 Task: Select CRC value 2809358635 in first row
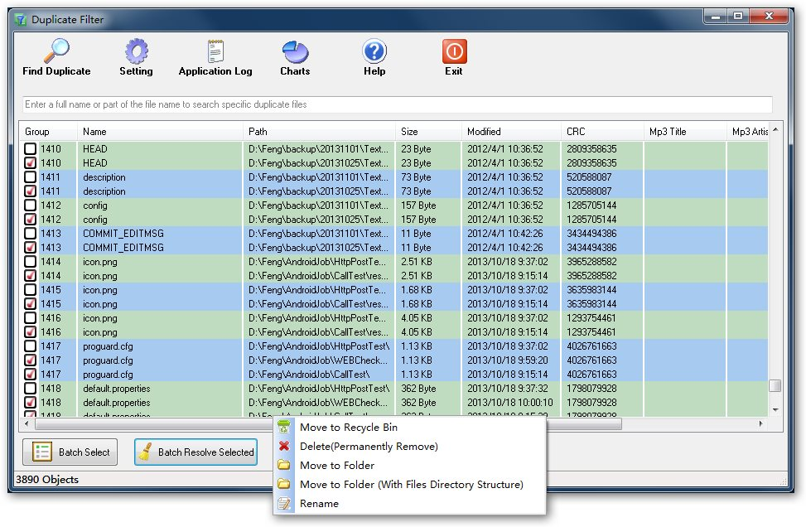(x=591, y=148)
